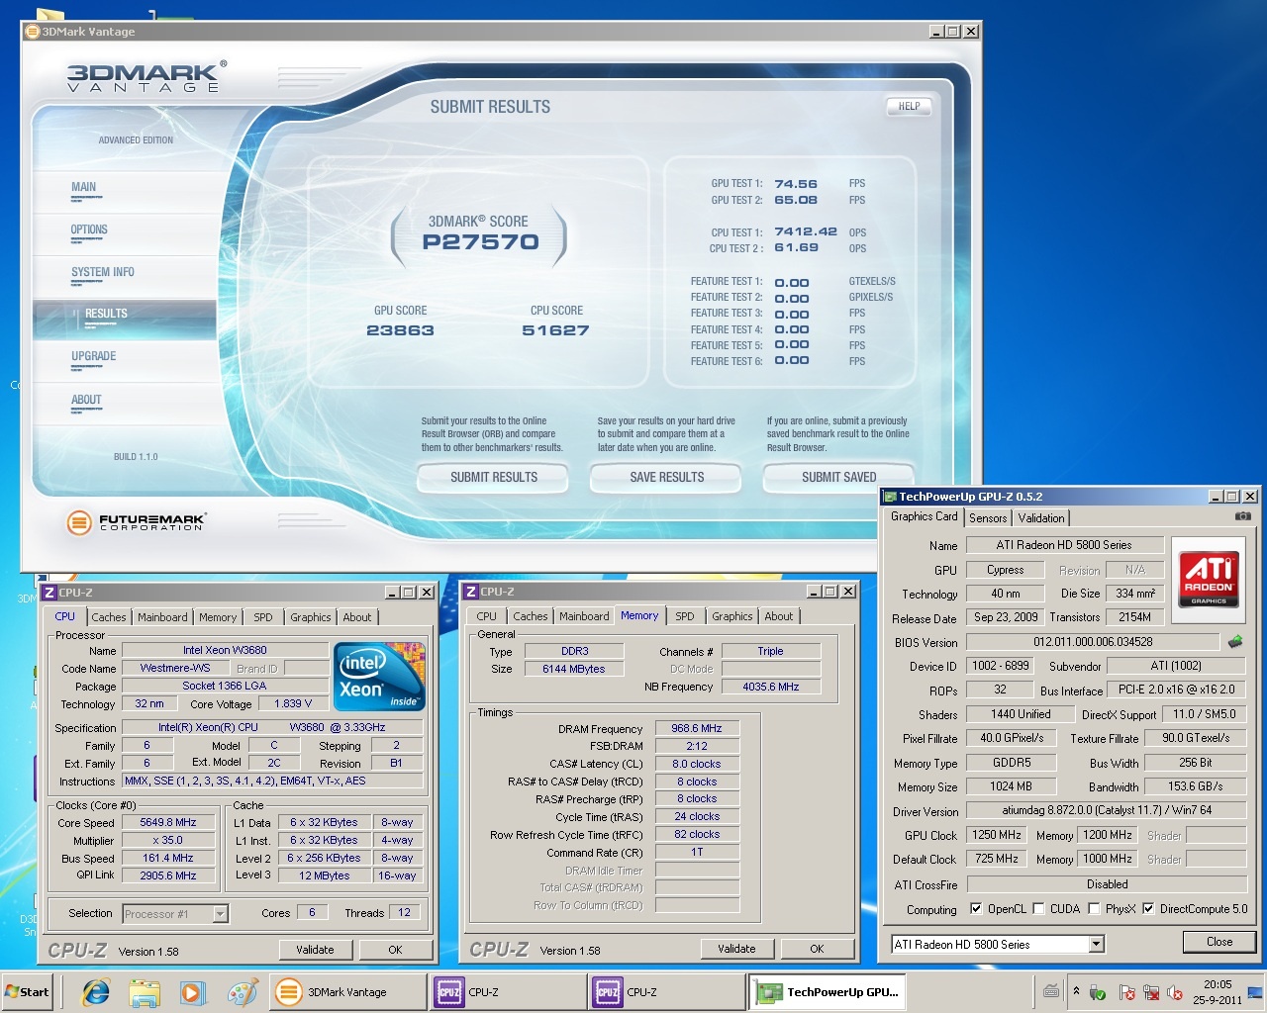Click SAVE RESULTS in 3DMark Vantage
Viewport: 1267px width, 1013px height.
point(666,477)
